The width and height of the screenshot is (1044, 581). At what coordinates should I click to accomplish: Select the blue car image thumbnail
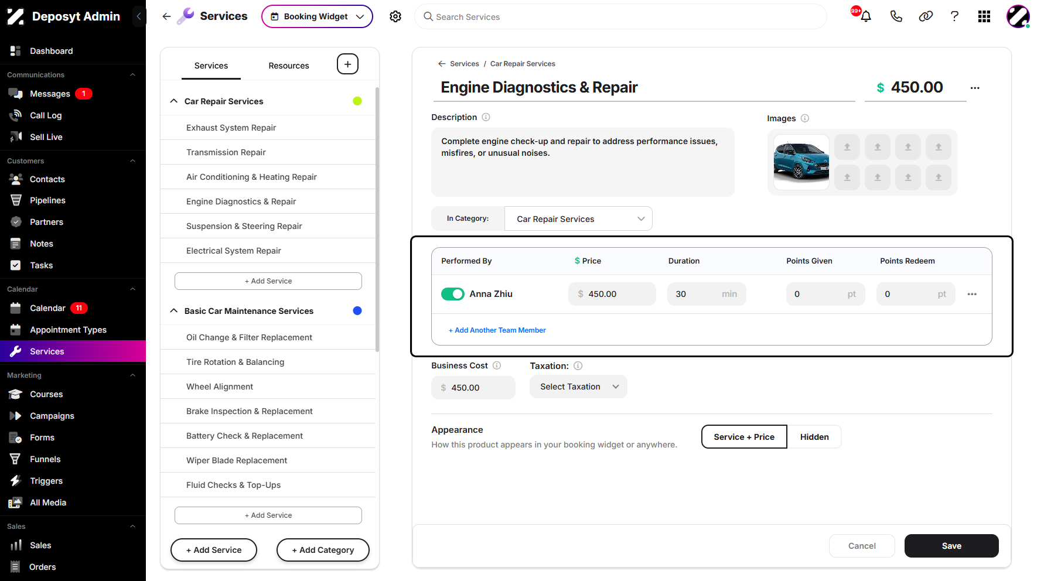click(801, 162)
